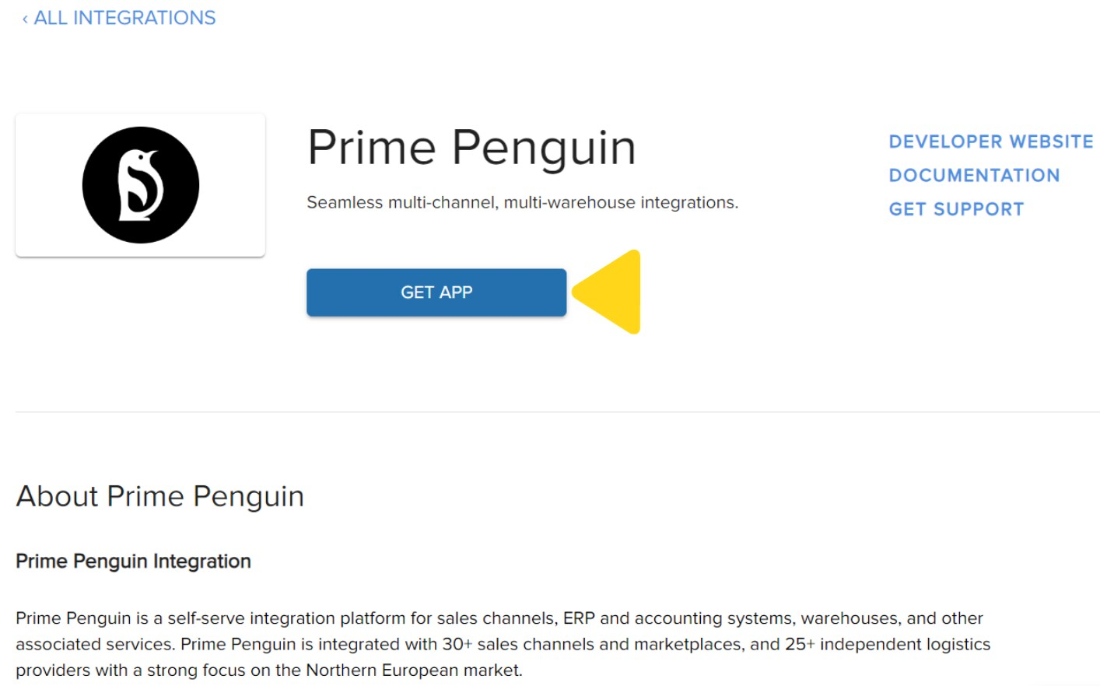This screenshot has width=1100, height=686.
Task: Click the Prime Penguin page title
Action: (x=471, y=148)
